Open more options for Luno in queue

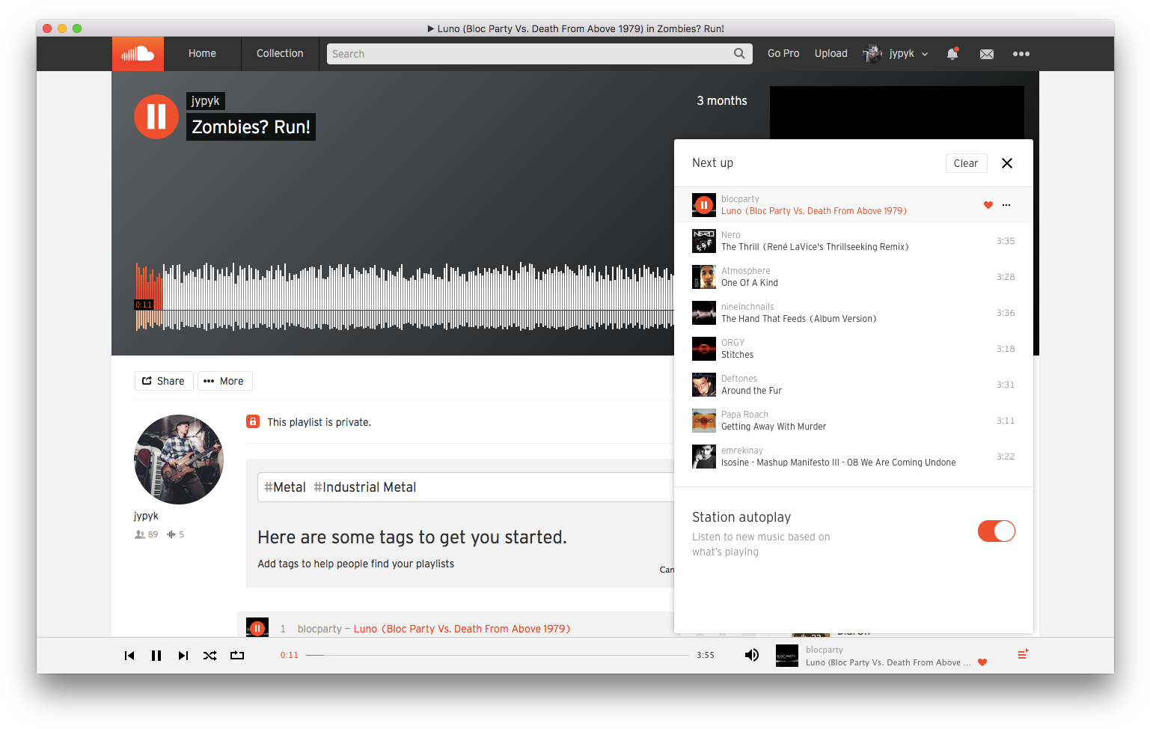1006,205
